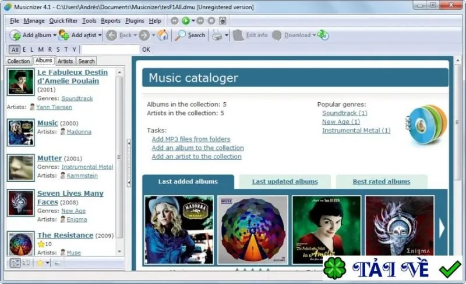Image resolution: width=466 pixels, height=284 pixels.
Task: Show next albums with carousel right arrow
Action: [442, 228]
